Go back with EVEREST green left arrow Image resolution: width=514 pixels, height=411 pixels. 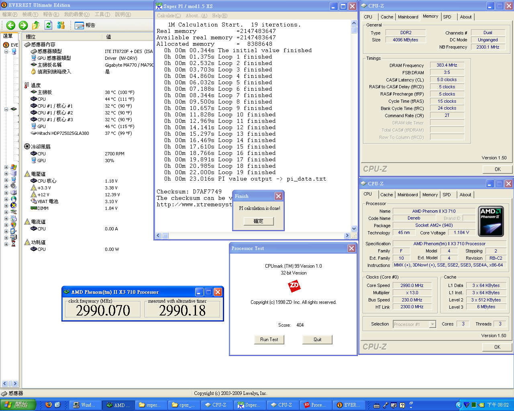tap(11, 25)
